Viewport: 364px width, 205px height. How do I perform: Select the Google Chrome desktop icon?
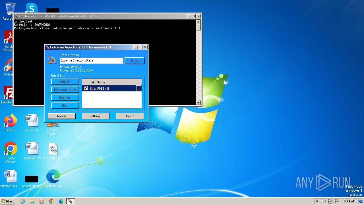tap(10, 153)
